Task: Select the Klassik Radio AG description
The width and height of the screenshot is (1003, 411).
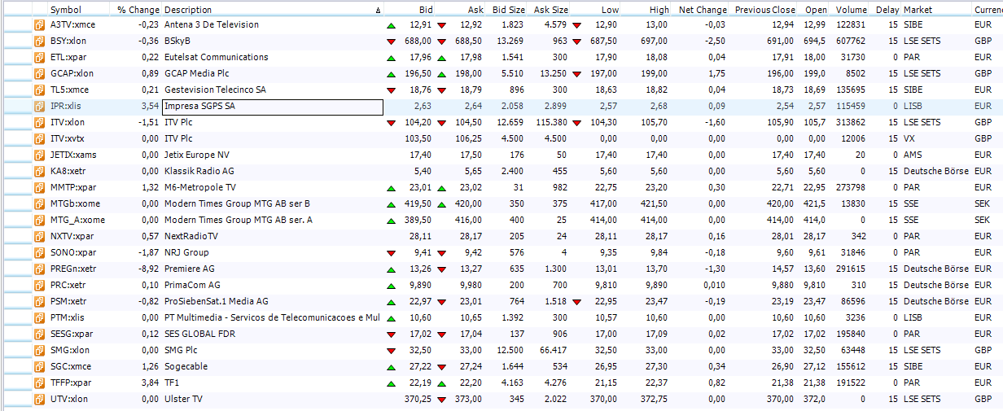Action: (x=200, y=171)
